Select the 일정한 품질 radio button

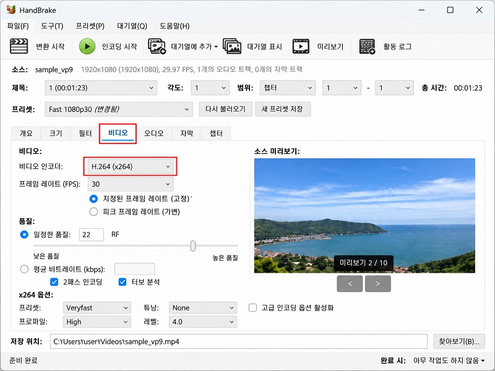click(x=24, y=234)
